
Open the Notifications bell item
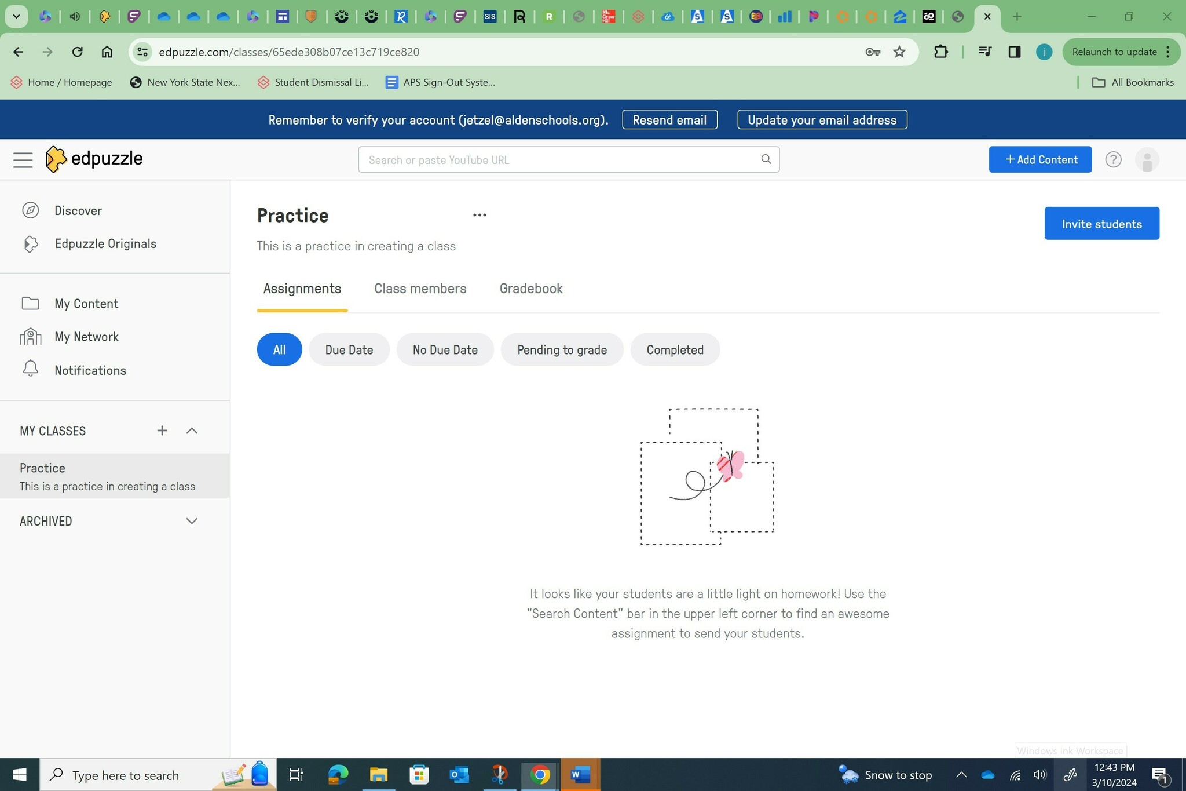coord(90,370)
